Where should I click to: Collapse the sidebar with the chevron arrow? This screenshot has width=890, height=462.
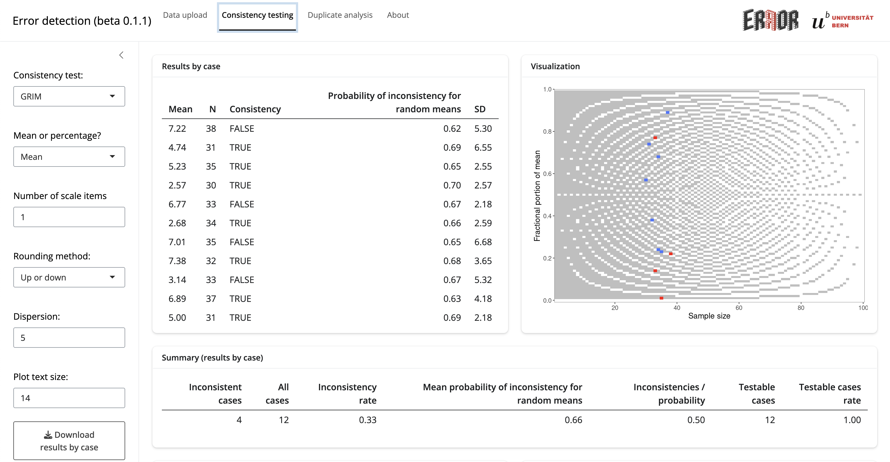[x=121, y=55]
